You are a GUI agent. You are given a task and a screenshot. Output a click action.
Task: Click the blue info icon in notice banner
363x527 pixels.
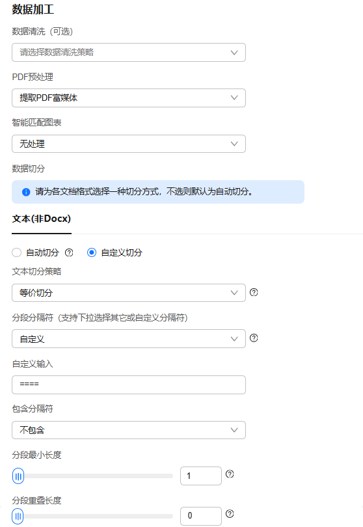[x=26, y=192]
